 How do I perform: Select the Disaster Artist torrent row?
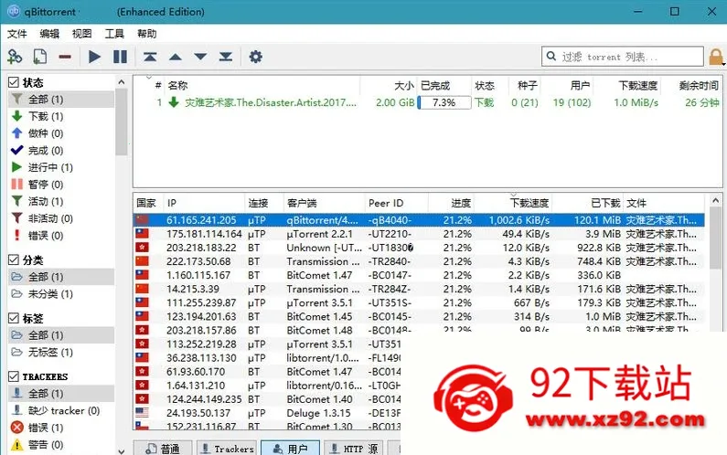point(427,102)
